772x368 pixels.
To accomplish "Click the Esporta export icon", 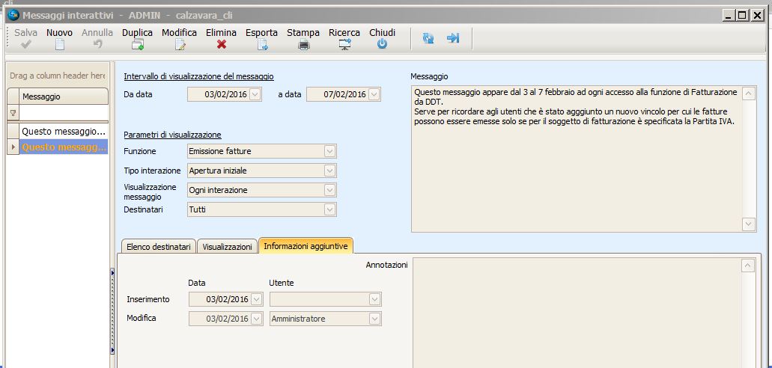I will pyautogui.click(x=262, y=45).
